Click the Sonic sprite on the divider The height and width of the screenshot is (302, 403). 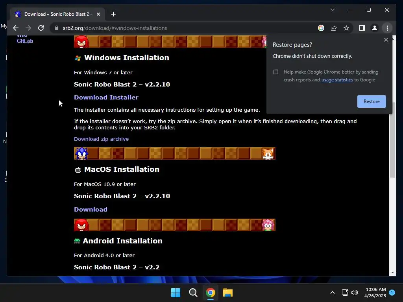click(x=81, y=153)
